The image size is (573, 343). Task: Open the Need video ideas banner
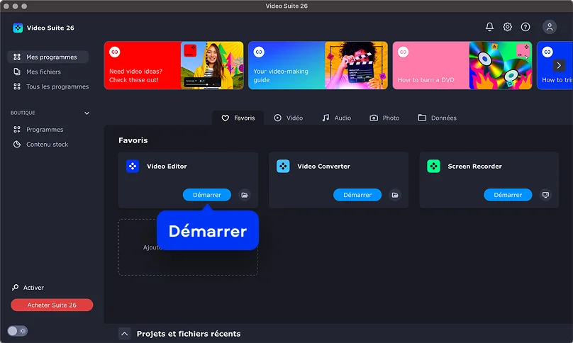(174, 65)
